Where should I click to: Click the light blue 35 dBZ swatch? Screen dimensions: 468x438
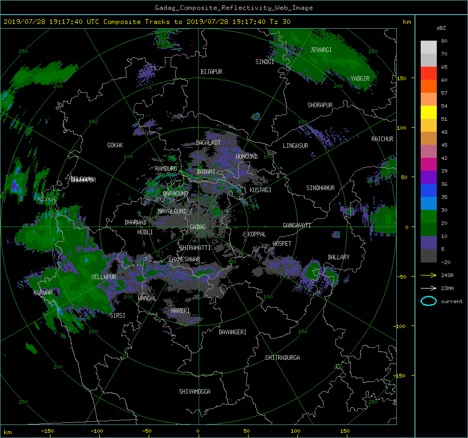(x=428, y=203)
